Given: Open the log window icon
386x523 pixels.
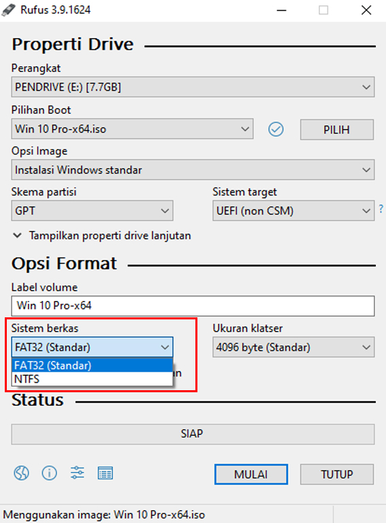Looking at the screenshot, I should [106, 473].
